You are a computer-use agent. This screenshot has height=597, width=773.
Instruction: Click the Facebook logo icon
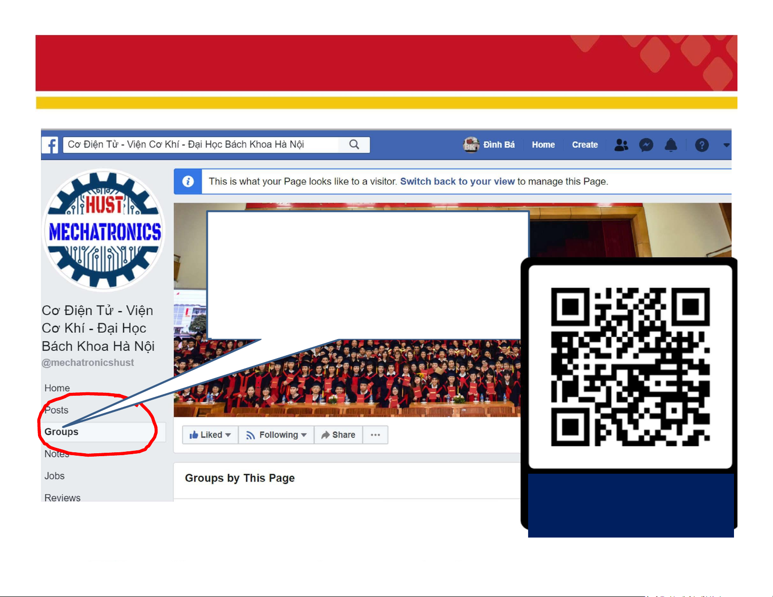[x=50, y=145]
